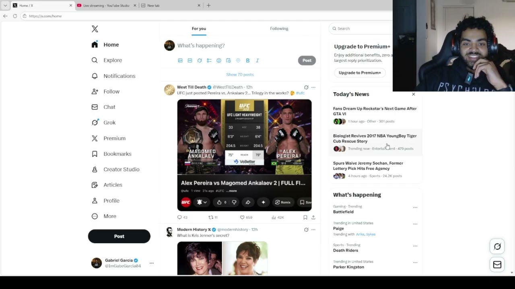Open more options on Modern History post
Screen dimensions: 515x289
(x=313, y=230)
